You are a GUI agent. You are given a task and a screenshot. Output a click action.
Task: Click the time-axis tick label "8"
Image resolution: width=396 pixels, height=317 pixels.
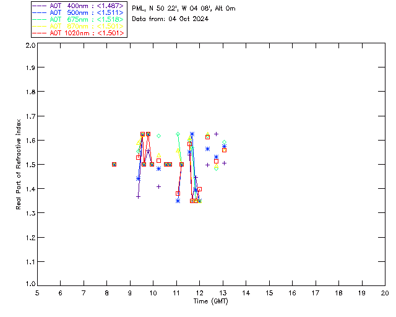(x=107, y=293)
